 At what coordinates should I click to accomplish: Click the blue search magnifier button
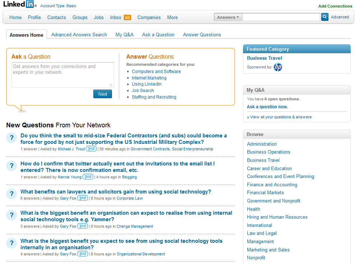[324, 17]
